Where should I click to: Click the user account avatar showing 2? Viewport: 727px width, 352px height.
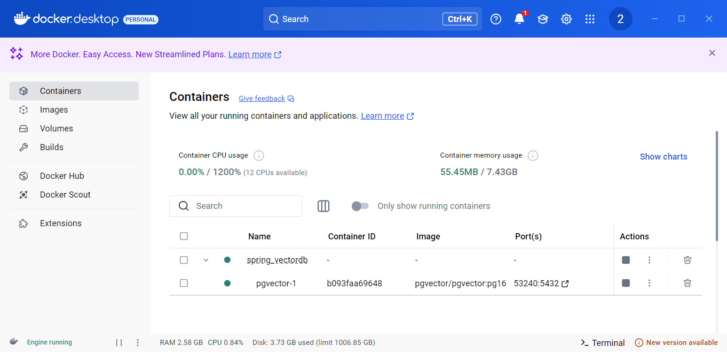coord(620,19)
